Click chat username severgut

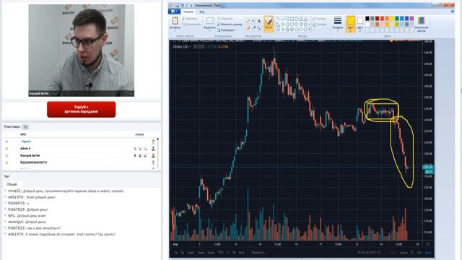16,222
